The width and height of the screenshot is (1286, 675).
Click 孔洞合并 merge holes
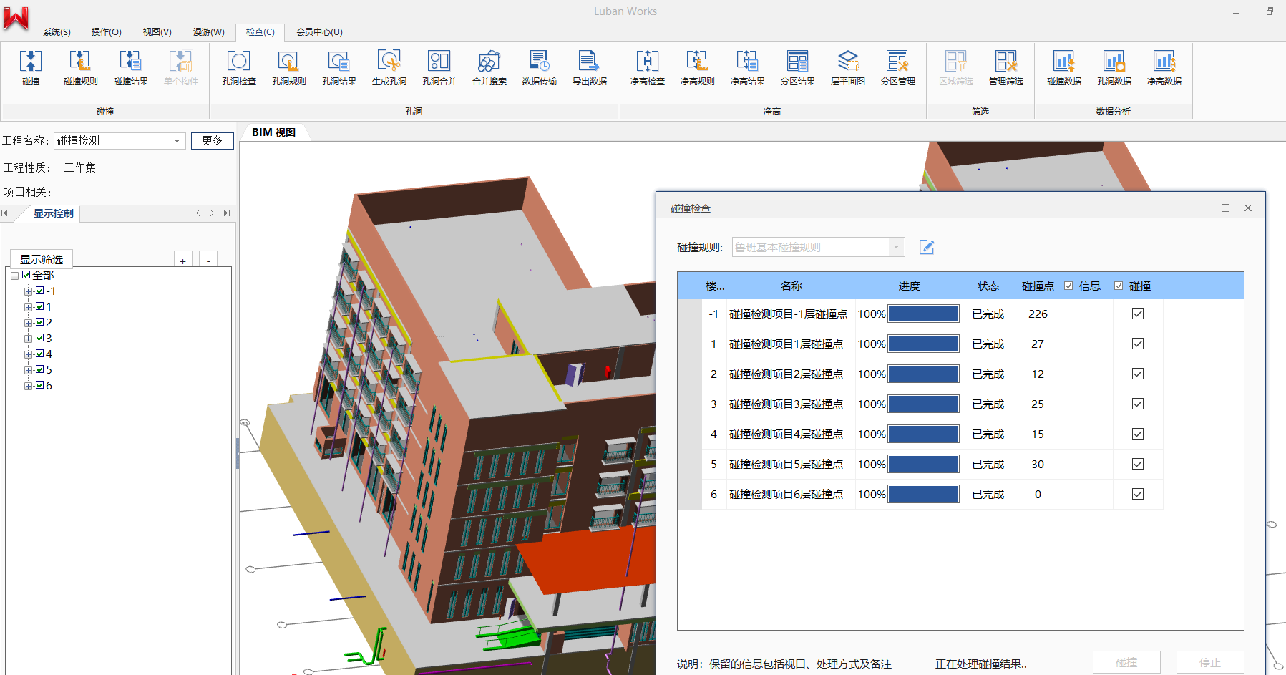[x=439, y=68]
